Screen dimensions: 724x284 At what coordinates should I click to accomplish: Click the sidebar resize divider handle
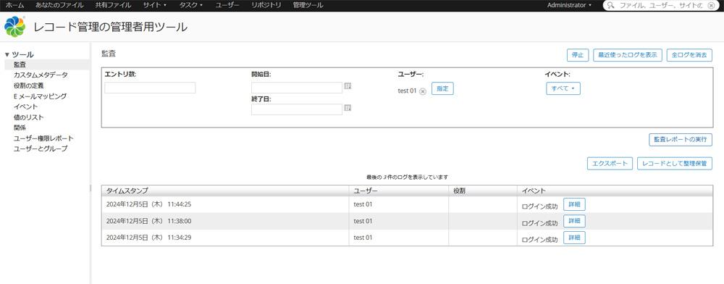(90, 188)
